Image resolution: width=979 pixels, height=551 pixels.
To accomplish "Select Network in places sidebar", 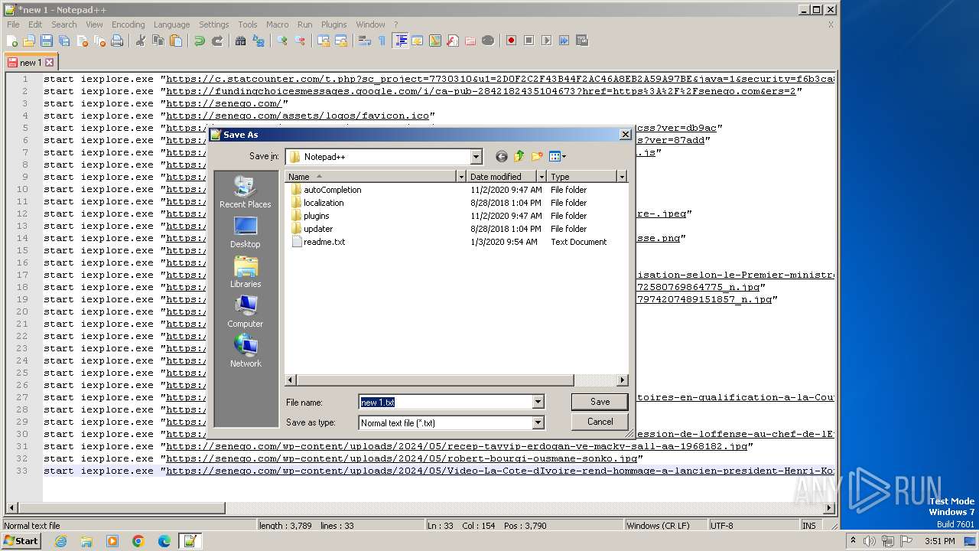I will pos(245,351).
